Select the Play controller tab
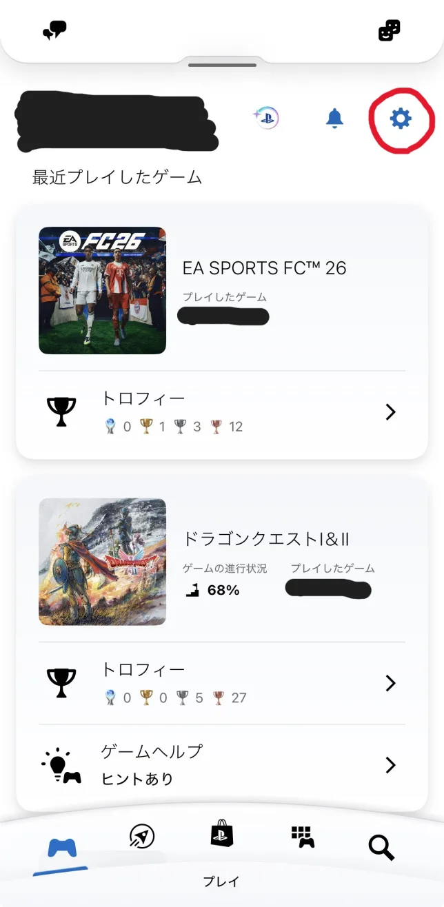The image size is (444, 907). pyautogui.click(x=62, y=848)
